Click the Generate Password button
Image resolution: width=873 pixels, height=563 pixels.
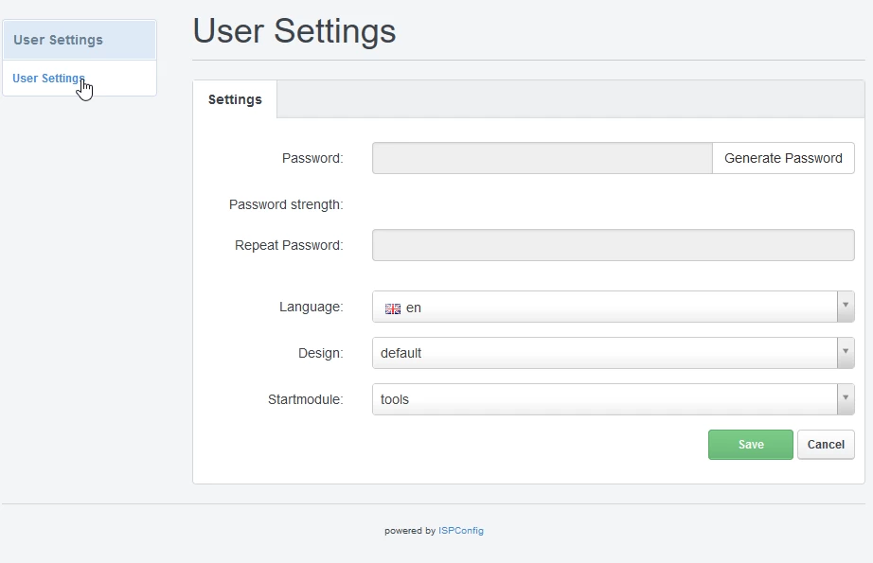(783, 157)
